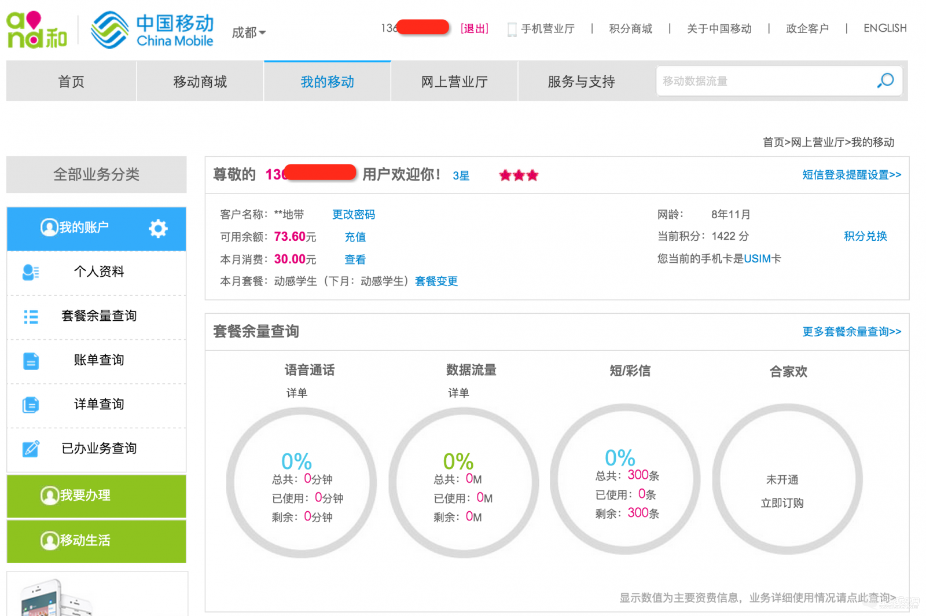The width and height of the screenshot is (926, 616).
Task: Open the 成都 city dropdown
Action: (249, 32)
